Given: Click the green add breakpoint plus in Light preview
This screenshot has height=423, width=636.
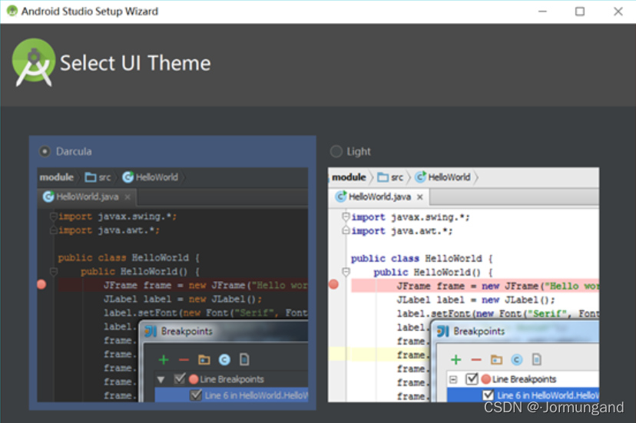Looking at the screenshot, I should pos(456,360).
